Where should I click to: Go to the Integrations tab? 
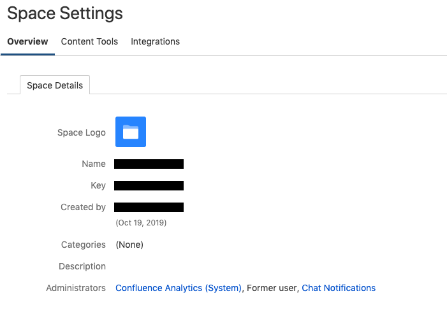pos(156,41)
